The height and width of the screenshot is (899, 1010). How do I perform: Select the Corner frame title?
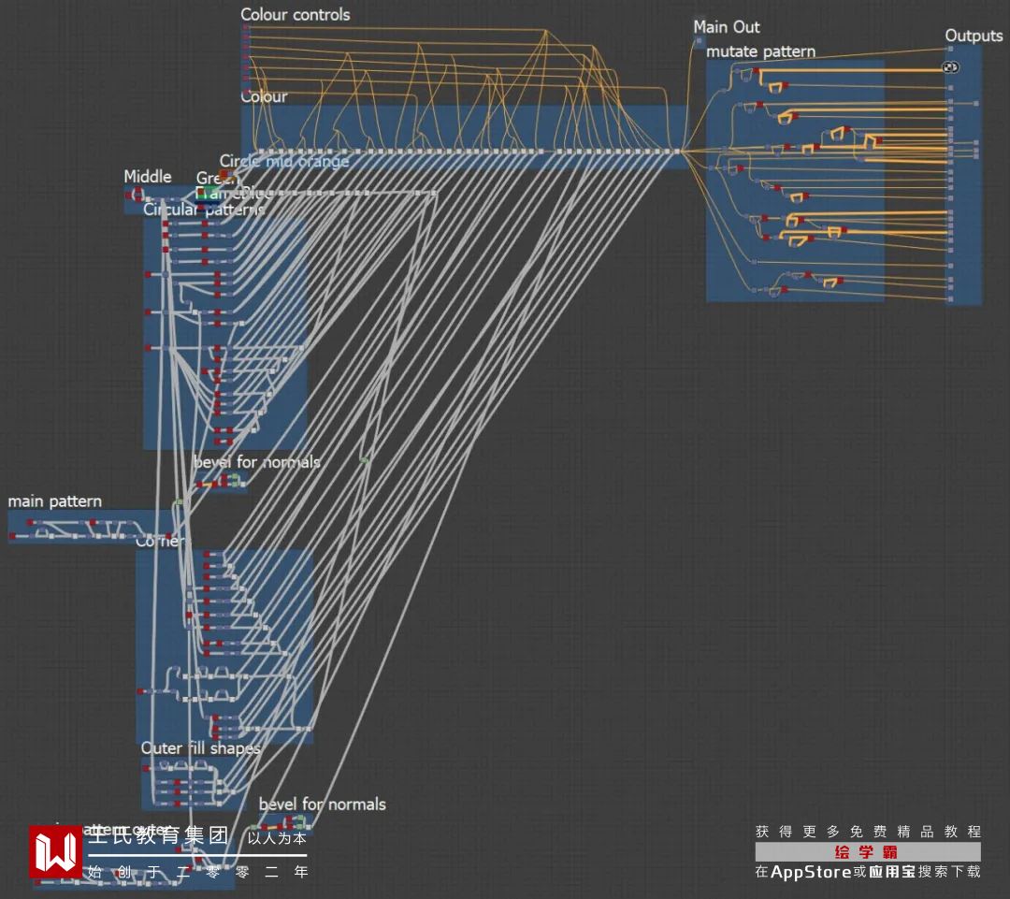coord(161,542)
